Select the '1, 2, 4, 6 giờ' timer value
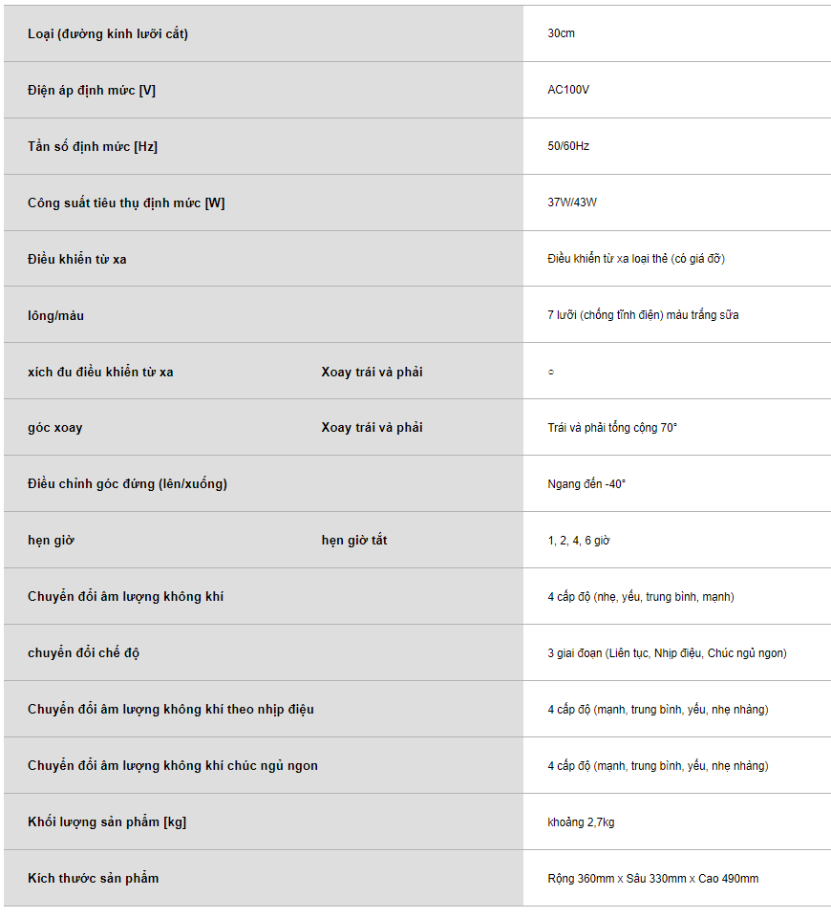Screen dimensions: 831x917 click(579, 541)
